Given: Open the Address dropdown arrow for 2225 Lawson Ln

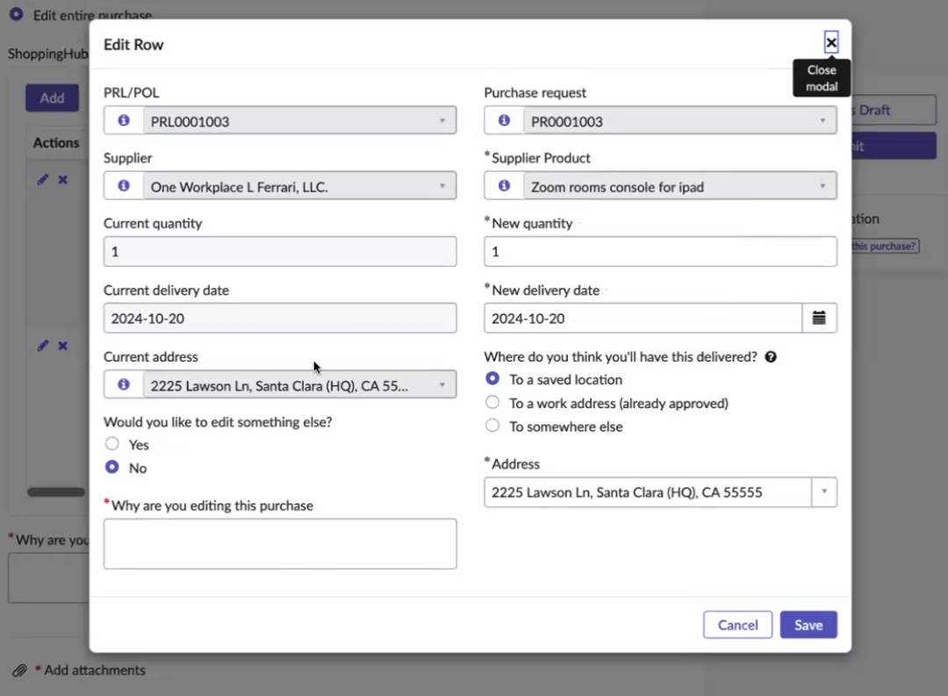Looking at the screenshot, I should (x=824, y=492).
